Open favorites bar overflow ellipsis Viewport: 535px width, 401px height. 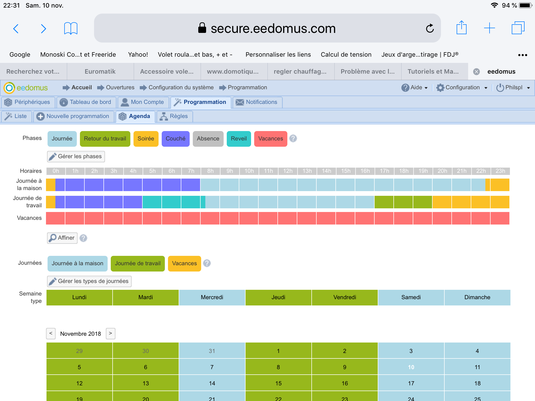tap(522, 55)
